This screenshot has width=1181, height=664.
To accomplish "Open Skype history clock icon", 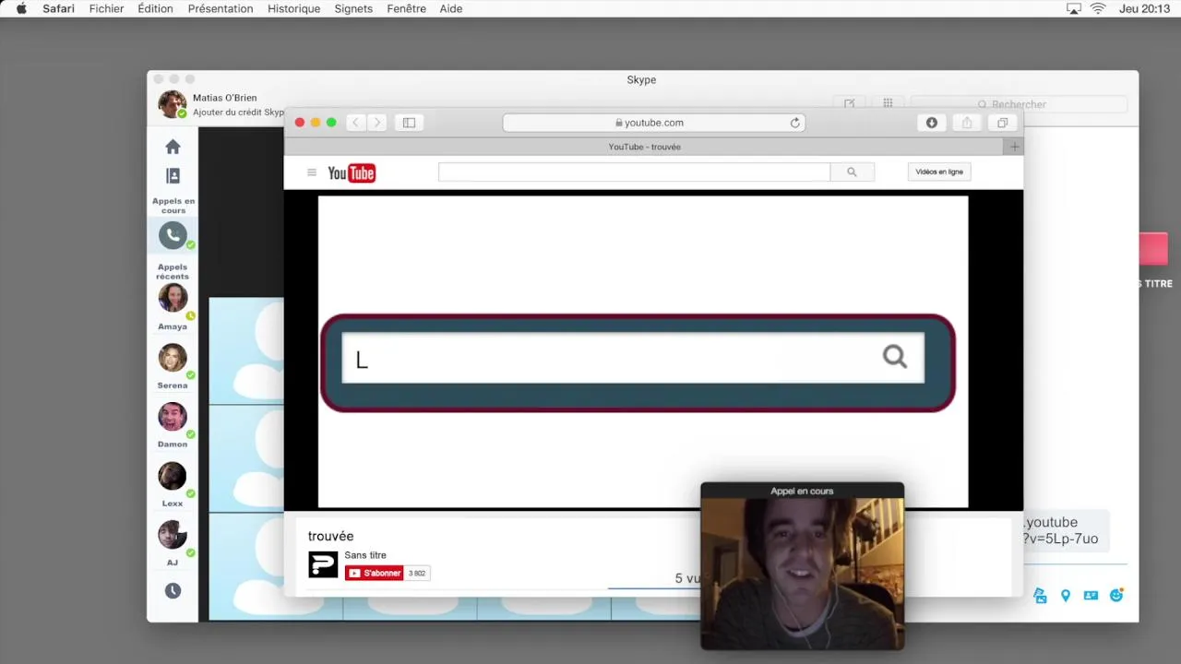I will [x=173, y=591].
